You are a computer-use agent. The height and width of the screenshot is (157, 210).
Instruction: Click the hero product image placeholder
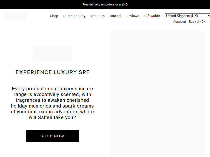click(x=157, y=94)
